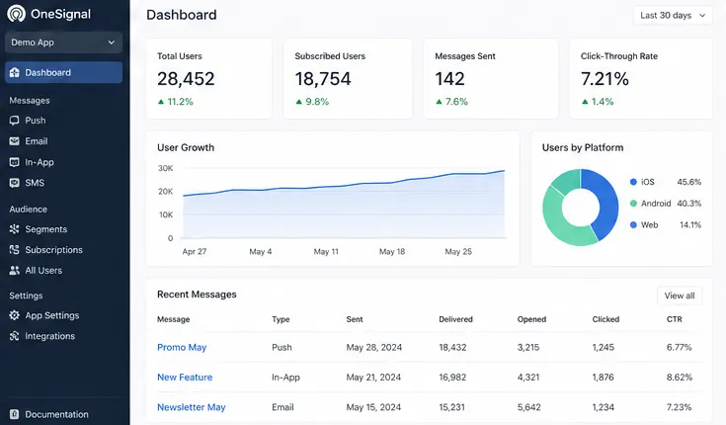Click the May 28, 2024 sent date

(374, 347)
